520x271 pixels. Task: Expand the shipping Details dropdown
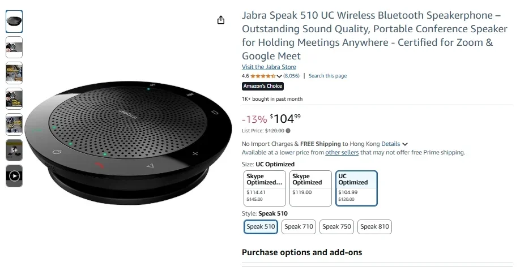click(x=394, y=144)
